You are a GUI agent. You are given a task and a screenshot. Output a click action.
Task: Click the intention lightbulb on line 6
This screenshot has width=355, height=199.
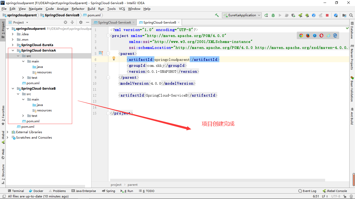[114, 59]
